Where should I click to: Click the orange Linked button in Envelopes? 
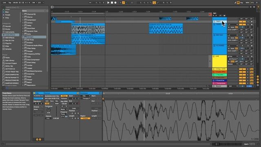pos(85,118)
